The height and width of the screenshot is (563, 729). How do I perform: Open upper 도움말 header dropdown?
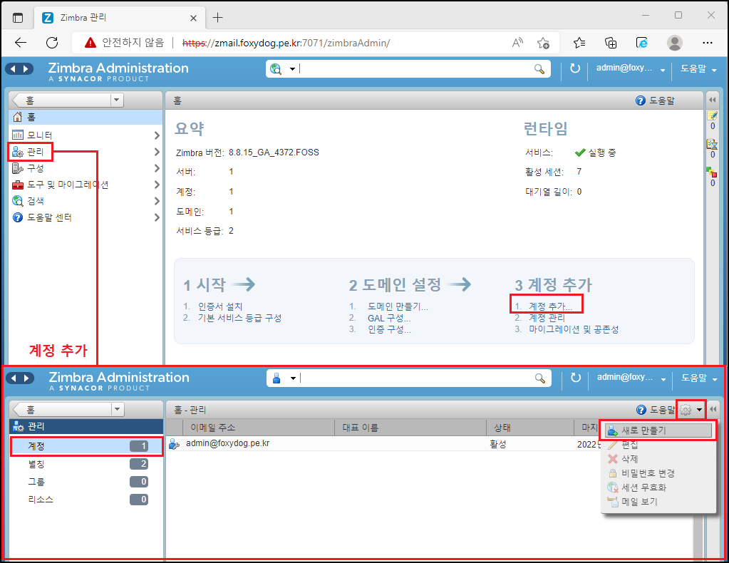(698, 69)
